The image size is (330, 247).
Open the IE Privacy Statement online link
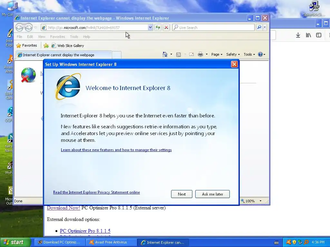point(96,192)
